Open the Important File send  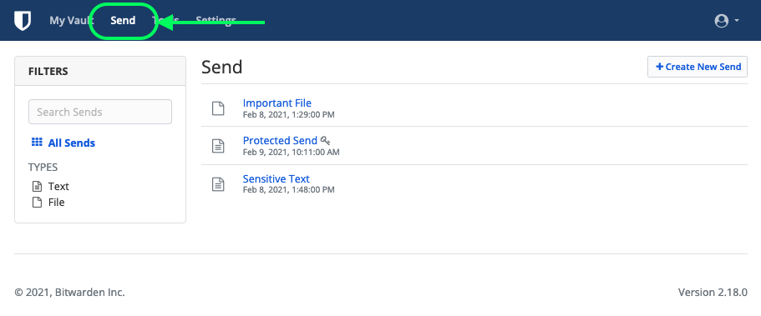tap(277, 103)
